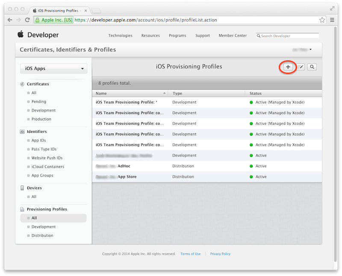Open the Privacy Policy link
The height and width of the screenshot is (276, 342).
click(x=220, y=253)
